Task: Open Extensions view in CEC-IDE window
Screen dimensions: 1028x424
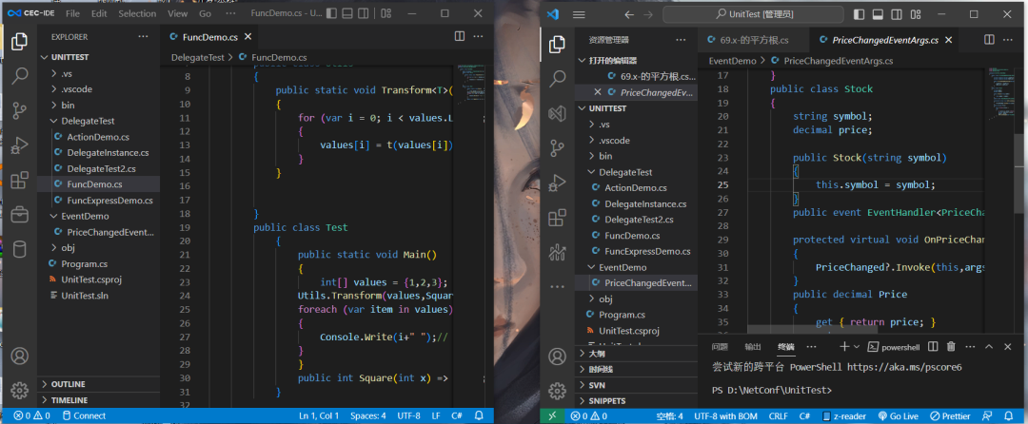Action: pyautogui.click(x=20, y=180)
